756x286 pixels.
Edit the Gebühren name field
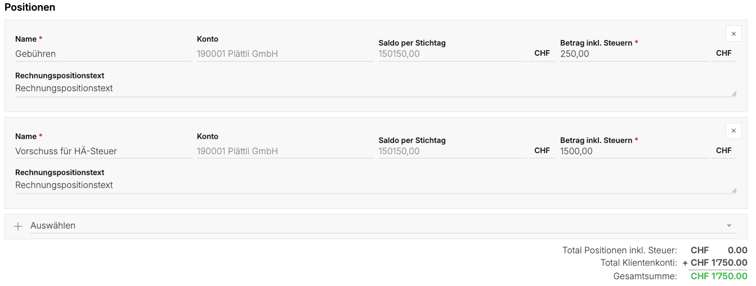104,54
